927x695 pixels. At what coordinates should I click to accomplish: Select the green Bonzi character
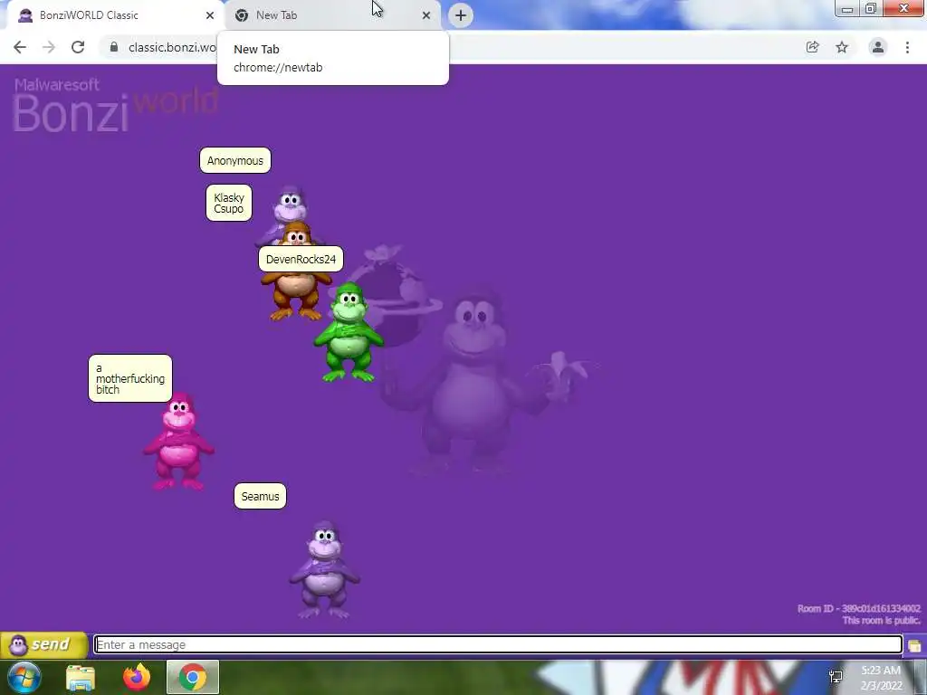tap(349, 334)
